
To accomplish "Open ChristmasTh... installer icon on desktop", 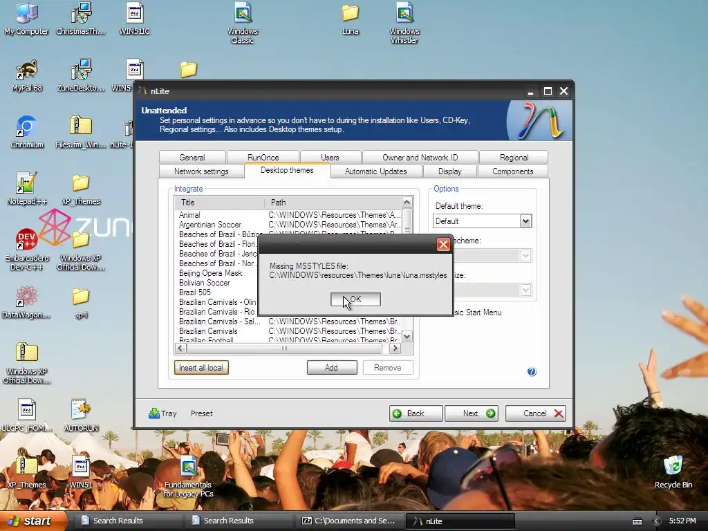I will tap(81, 19).
